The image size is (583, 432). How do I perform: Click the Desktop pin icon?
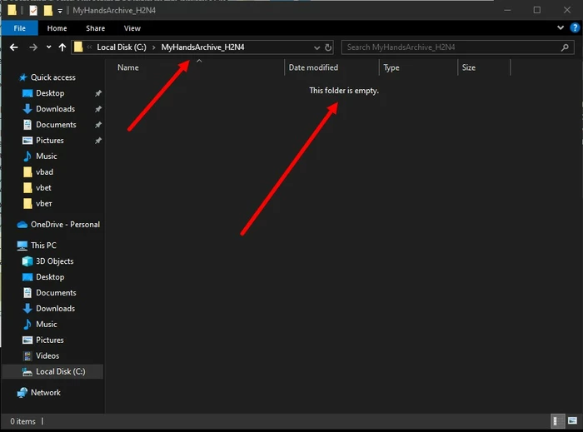(x=98, y=93)
